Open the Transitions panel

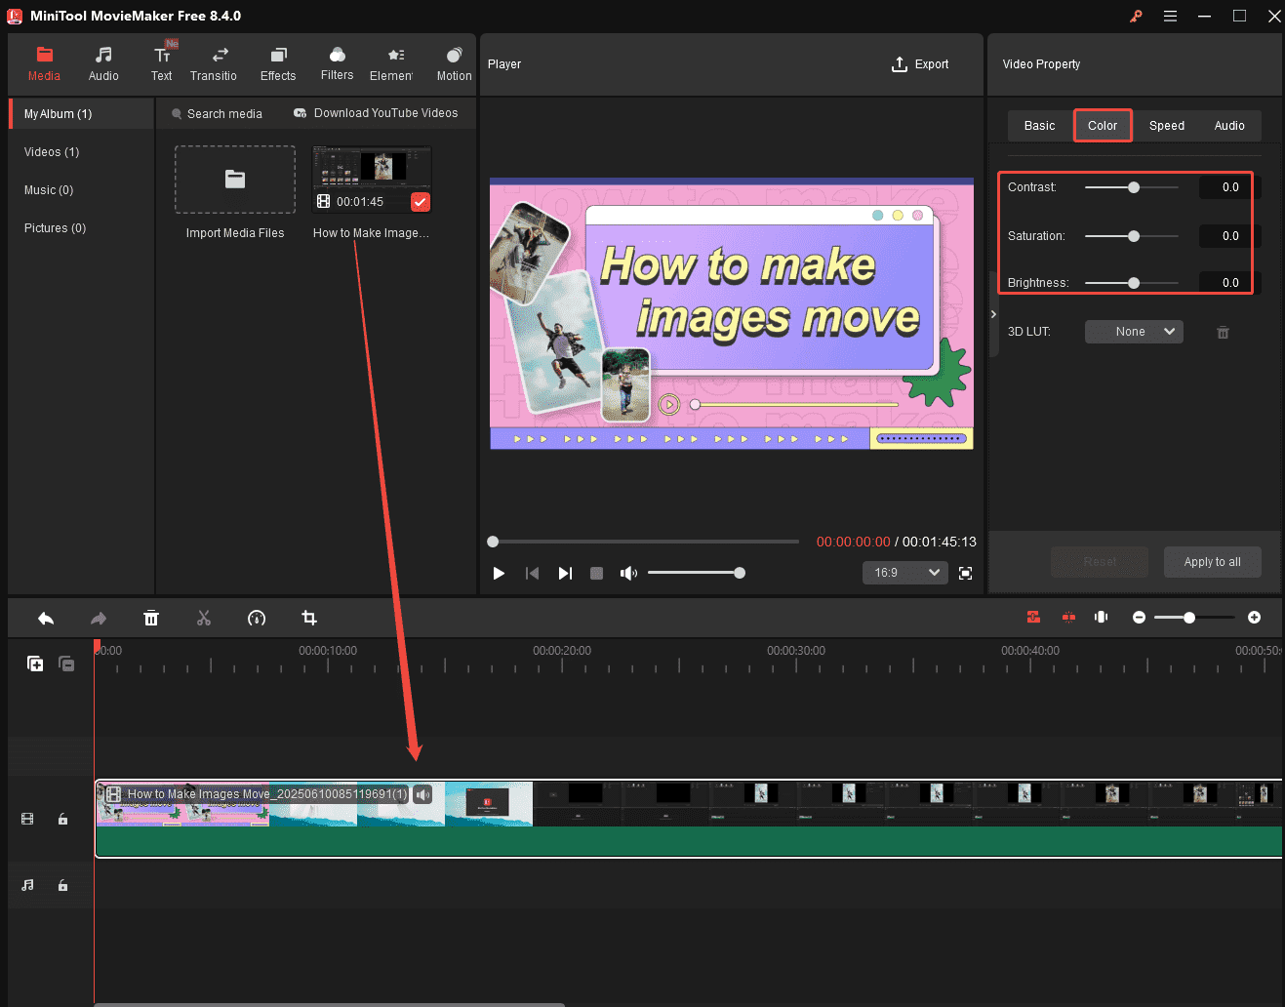coord(215,63)
